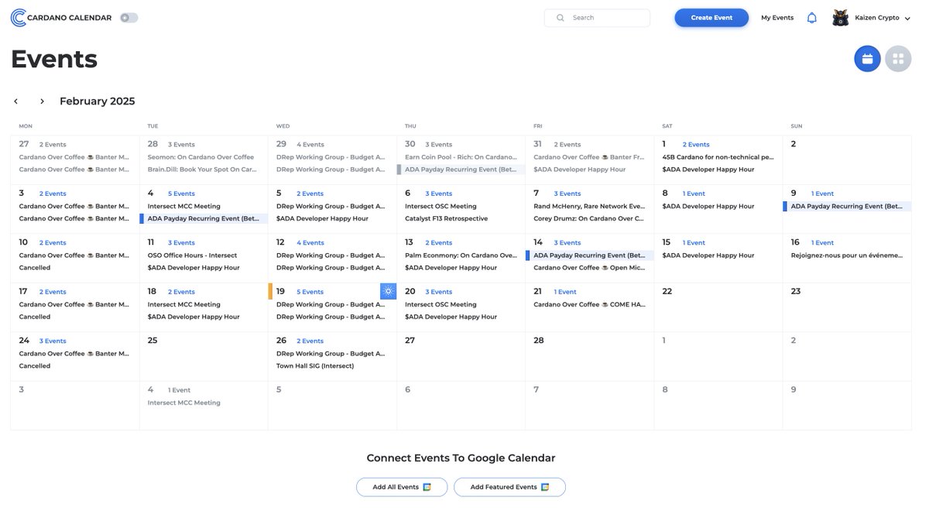
Task: Open 5 Events link on February 19
Action: [310, 292]
